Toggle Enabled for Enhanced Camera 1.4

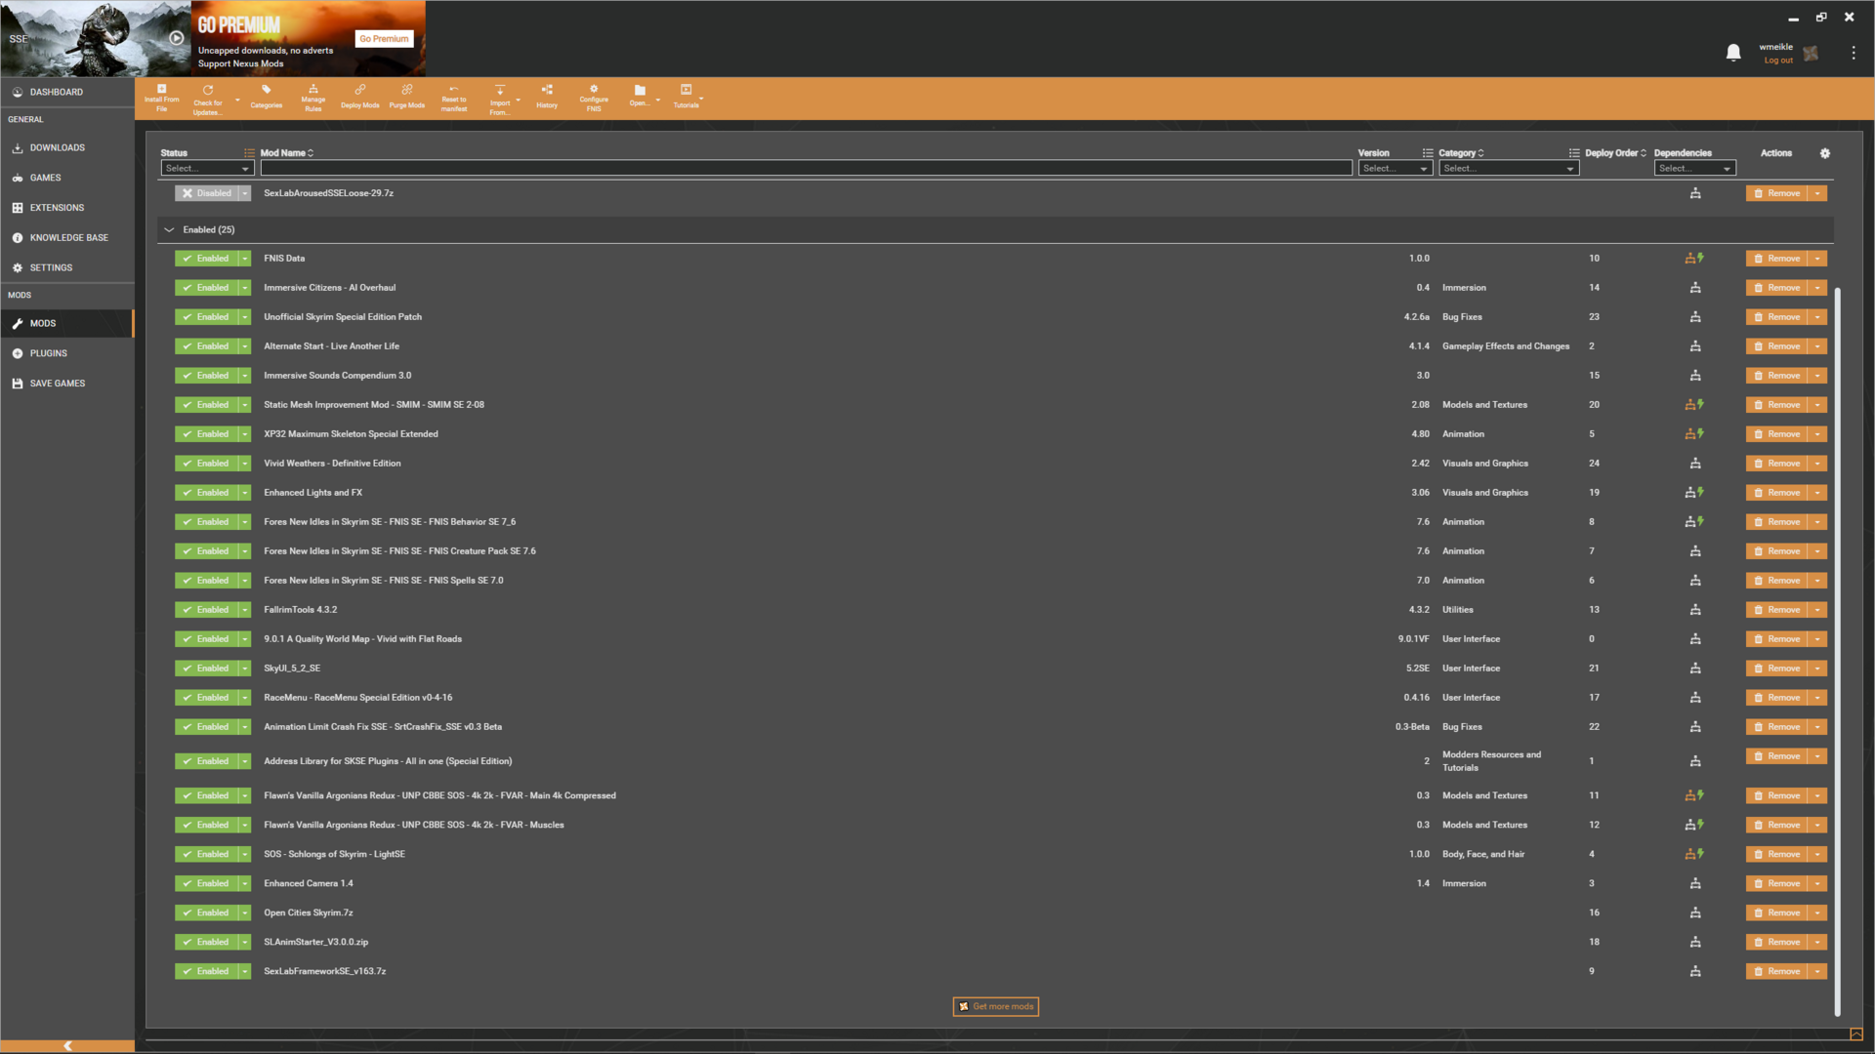(x=206, y=884)
